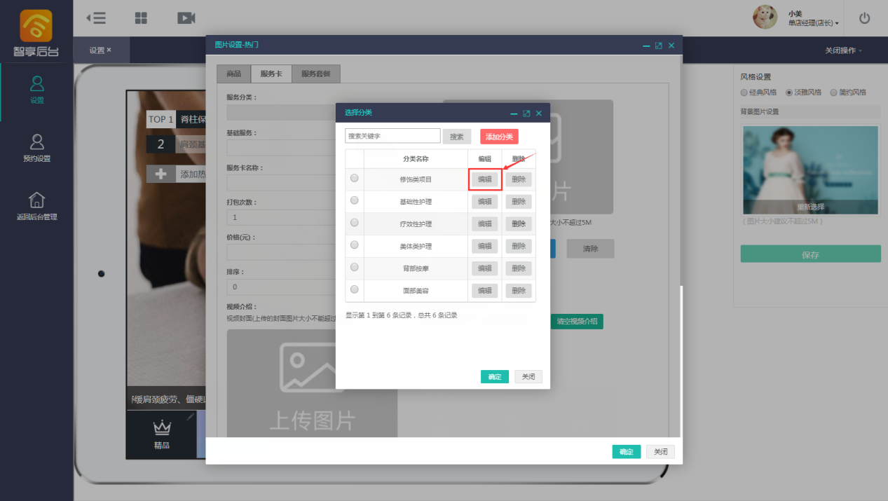The width and height of the screenshot is (888, 501).
Task: Click the 搜索关键字 input field
Action: [x=392, y=136]
